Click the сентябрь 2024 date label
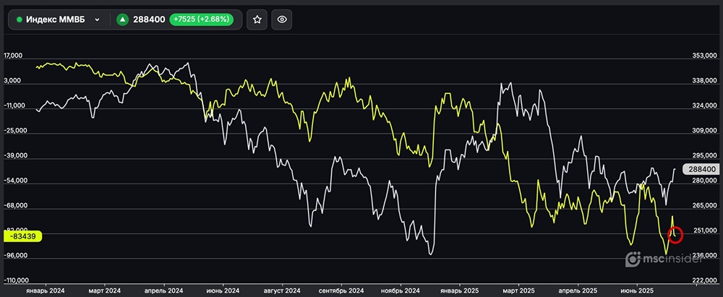Viewport: 723px width, 297px height. [x=341, y=290]
